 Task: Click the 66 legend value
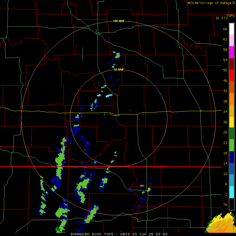[225, 29]
